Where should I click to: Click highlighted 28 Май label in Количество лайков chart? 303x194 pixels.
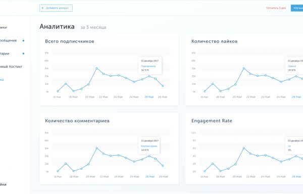pyautogui.click(x=296, y=97)
